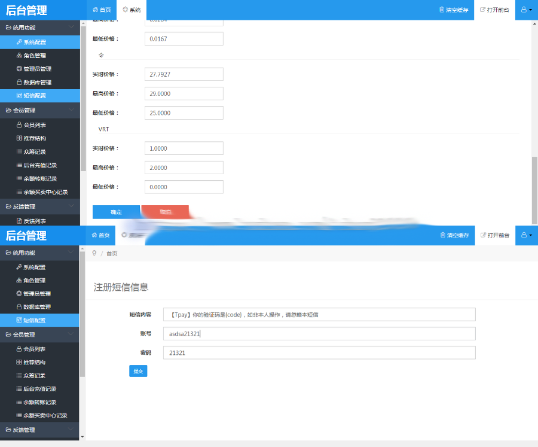
Task: Open 会员列表 in the price settings page sidebar
Action: point(40,124)
